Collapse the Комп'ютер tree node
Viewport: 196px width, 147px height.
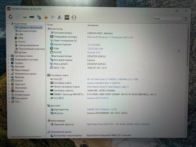tap(8, 23)
